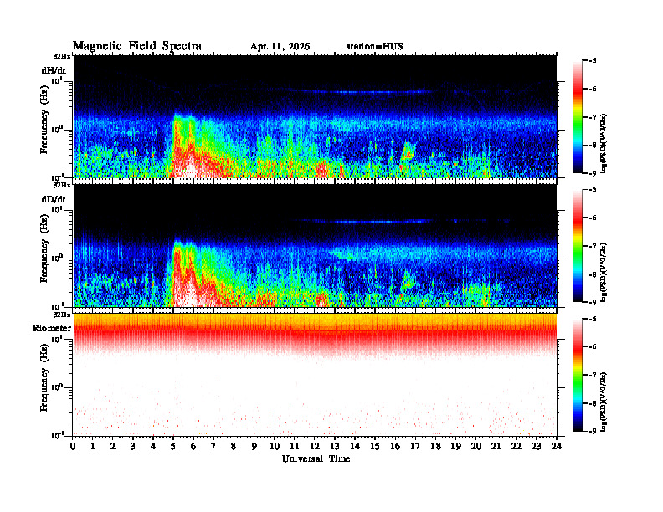Click hour tick label "22" on time axis
663x512 pixels.
pyautogui.click(x=517, y=446)
